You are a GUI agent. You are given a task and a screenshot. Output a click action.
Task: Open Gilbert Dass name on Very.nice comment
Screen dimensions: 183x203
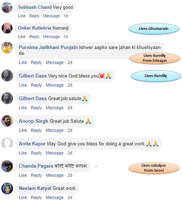pos(33,76)
